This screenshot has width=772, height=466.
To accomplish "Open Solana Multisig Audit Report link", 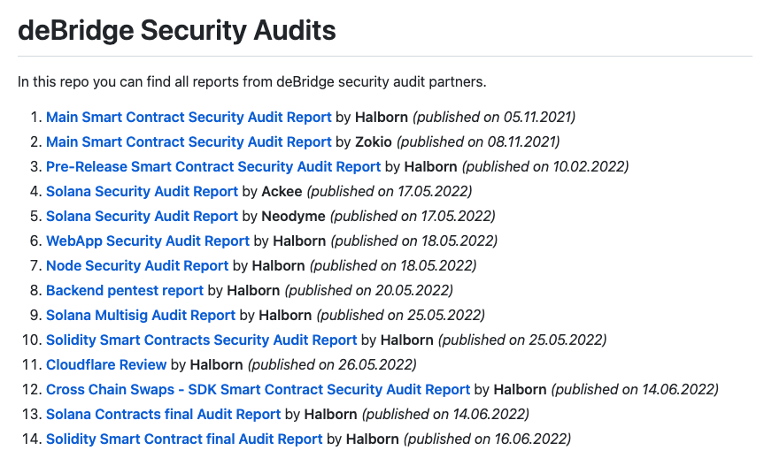I will [x=141, y=315].
